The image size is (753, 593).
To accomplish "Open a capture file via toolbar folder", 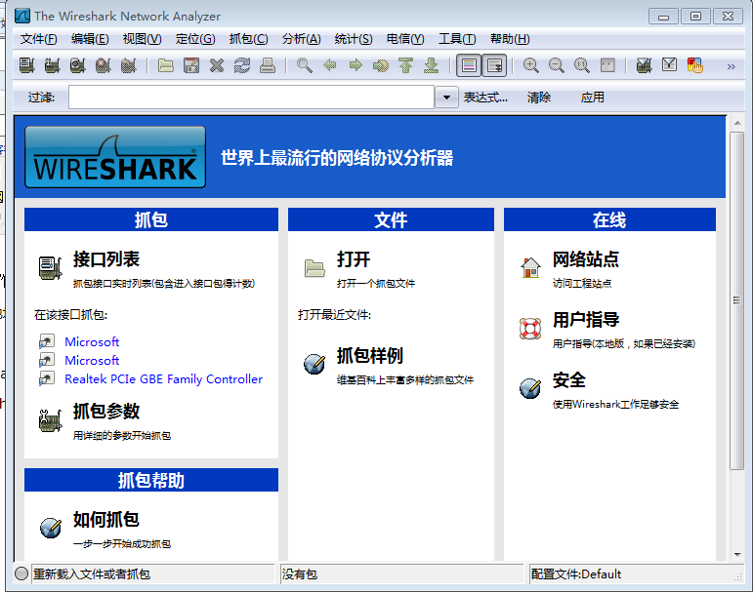I will click(166, 65).
